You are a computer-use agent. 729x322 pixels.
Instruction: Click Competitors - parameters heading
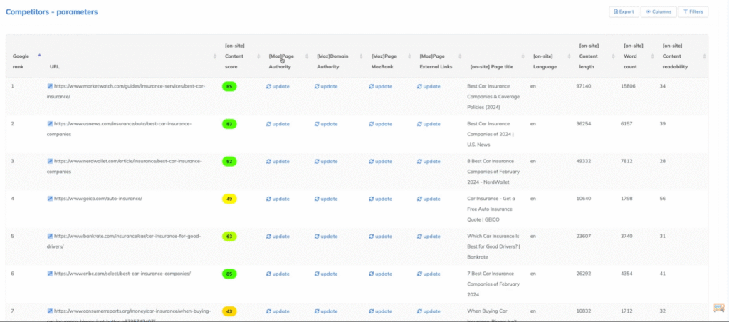click(x=51, y=11)
